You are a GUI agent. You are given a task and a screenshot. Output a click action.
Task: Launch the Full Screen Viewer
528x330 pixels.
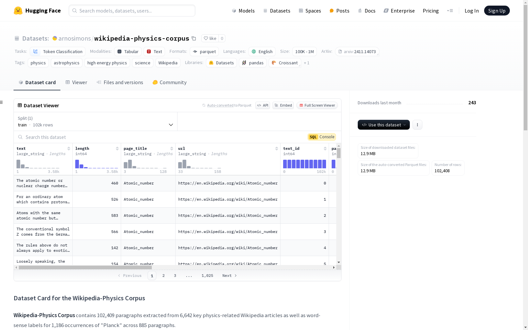317,105
